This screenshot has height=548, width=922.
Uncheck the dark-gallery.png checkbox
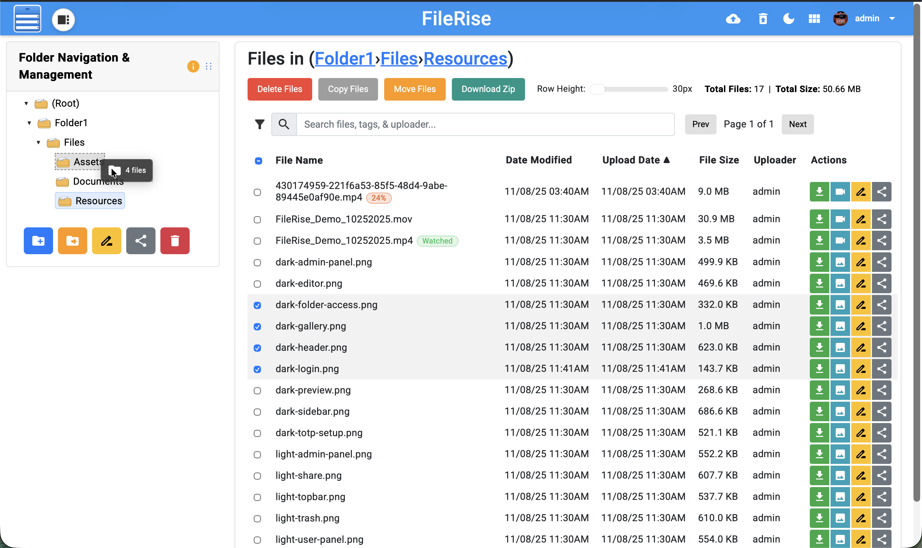pos(257,326)
